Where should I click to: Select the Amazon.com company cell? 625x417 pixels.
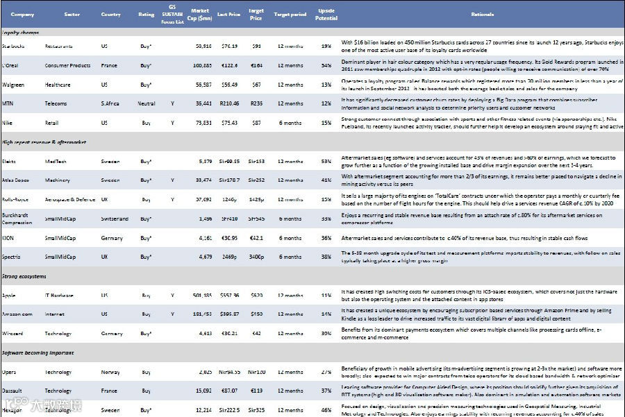(17, 314)
